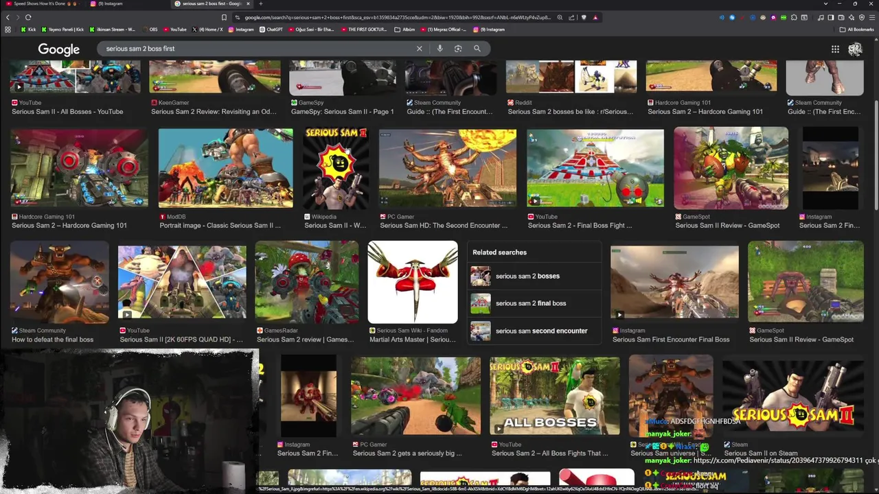Open Serious Sam 2 - Final Boss Fight thumbnail
Image resolution: width=879 pixels, height=494 pixels.
(595, 168)
